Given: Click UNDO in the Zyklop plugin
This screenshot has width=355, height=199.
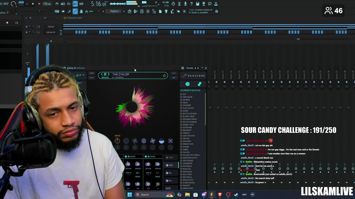Looking at the screenshot, I should [x=92, y=73].
